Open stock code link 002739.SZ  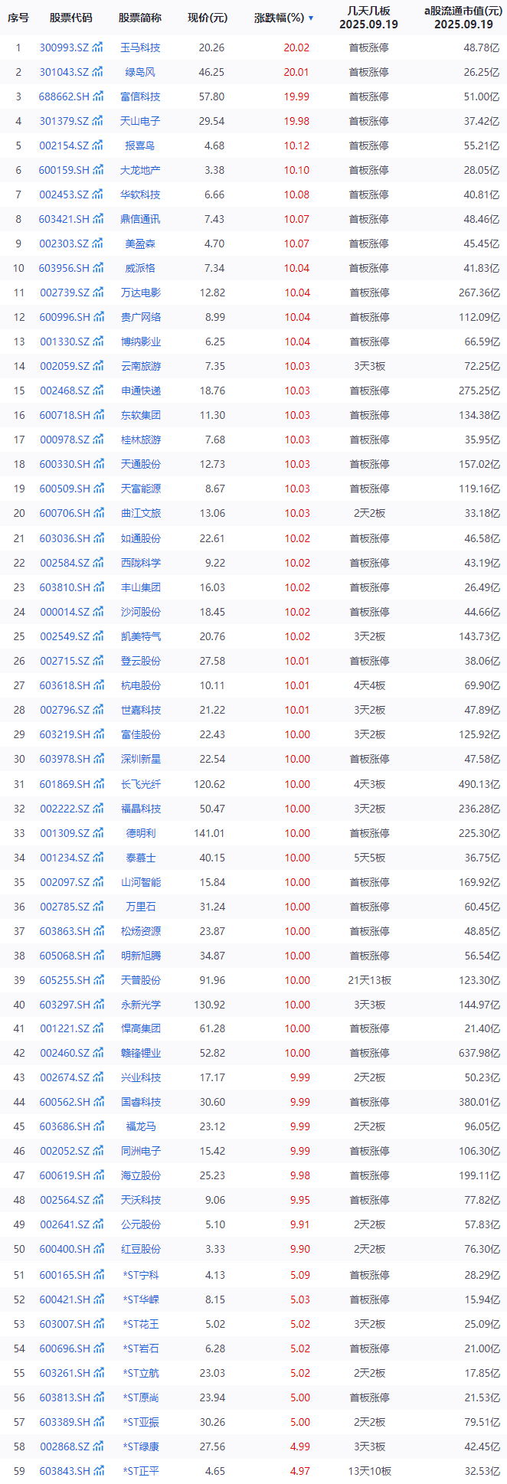point(64,293)
